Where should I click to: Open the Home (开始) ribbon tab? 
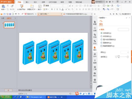click(x=19, y=2)
